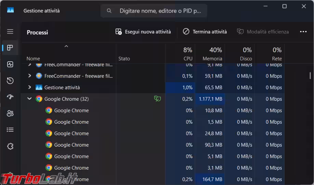
Task: Open the Details list sidebar icon
Action: point(10,130)
